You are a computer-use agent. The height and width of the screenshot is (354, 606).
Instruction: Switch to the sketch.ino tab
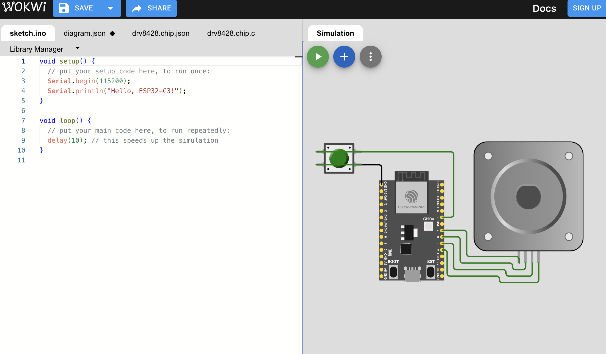[x=28, y=33]
